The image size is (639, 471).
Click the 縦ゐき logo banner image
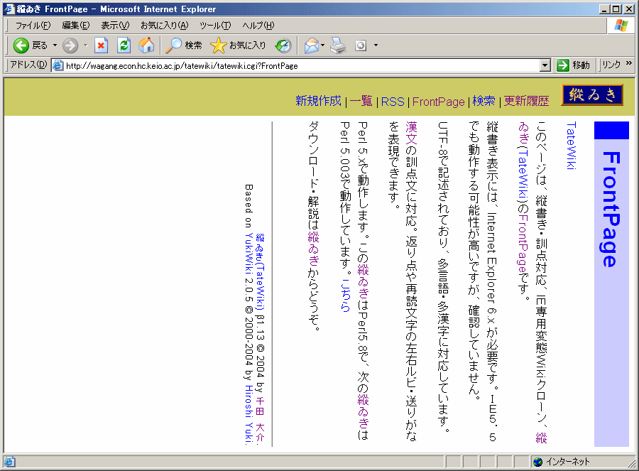tap(592, 95)
